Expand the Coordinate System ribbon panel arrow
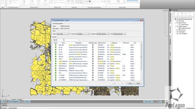The image size is (195, 109). click(19, 7)
